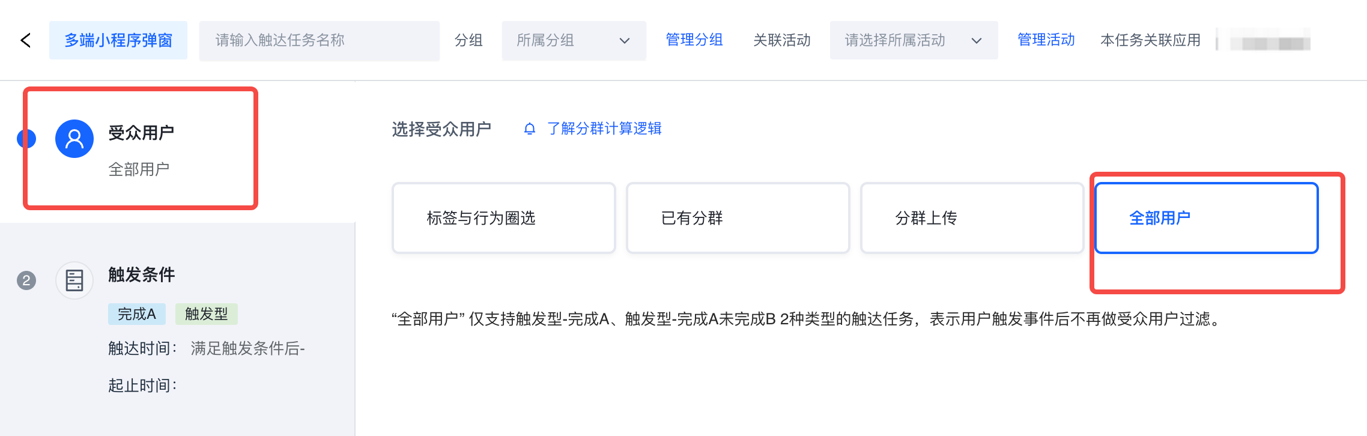Click the chevron arrow of 所属分组
1367x436 pixels.
pos(625,41)
